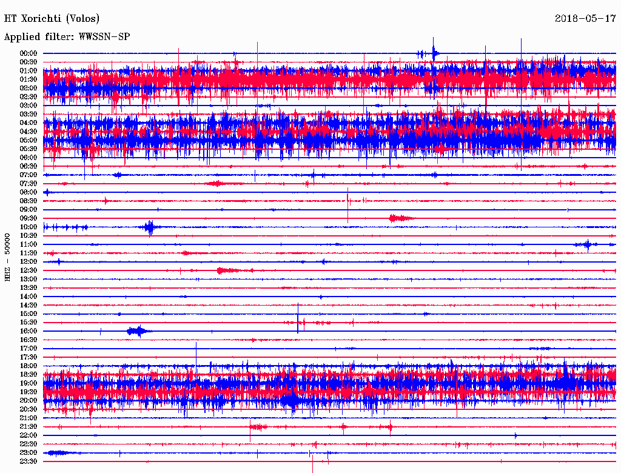
Task: Click the 21:00 time label
Action: point(29,418)
